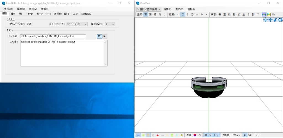
Task: Choose the rectangle range selection icon
Action: 183,15
